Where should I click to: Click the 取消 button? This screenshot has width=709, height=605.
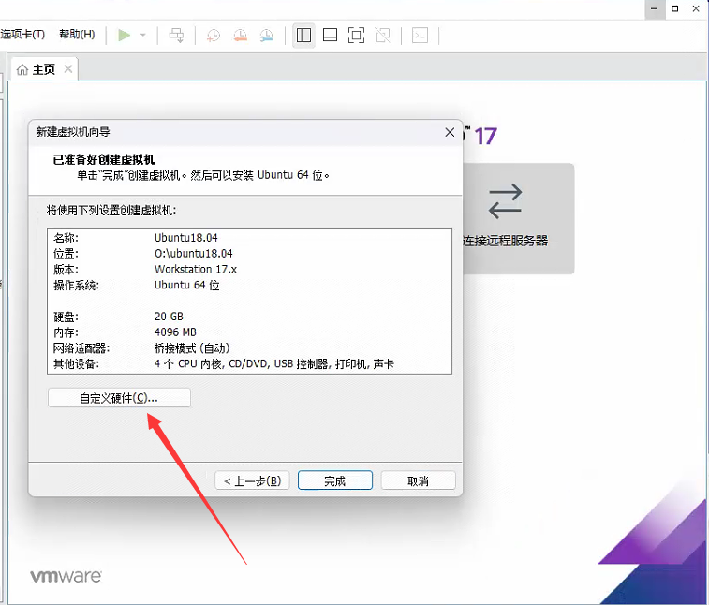(418, 480)
